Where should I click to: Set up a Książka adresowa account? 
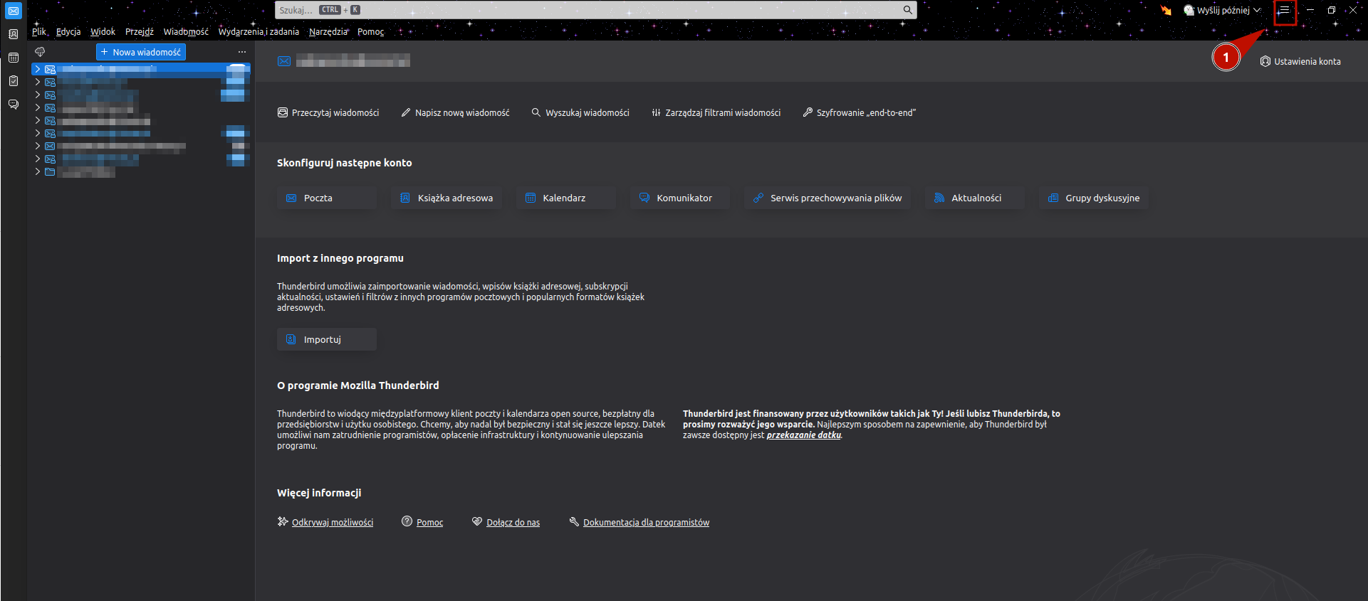click(x=447, y=198)
